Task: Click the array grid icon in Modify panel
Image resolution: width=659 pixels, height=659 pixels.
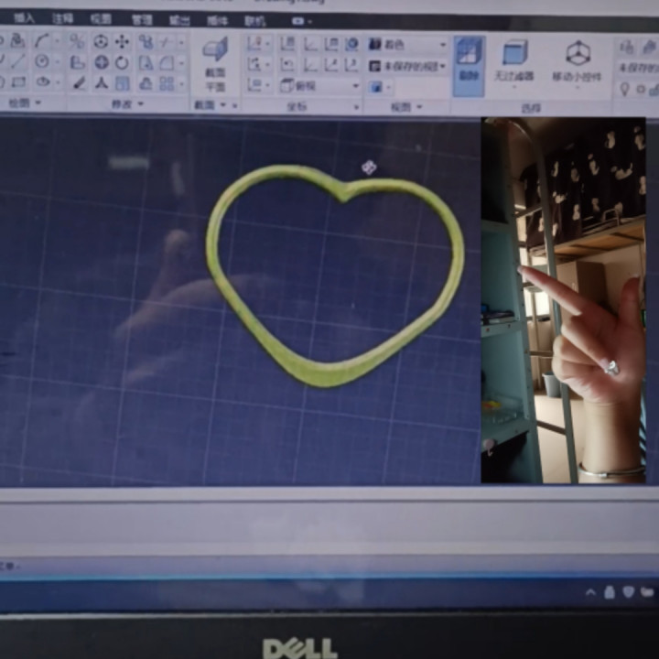Action: pos(167,83)
